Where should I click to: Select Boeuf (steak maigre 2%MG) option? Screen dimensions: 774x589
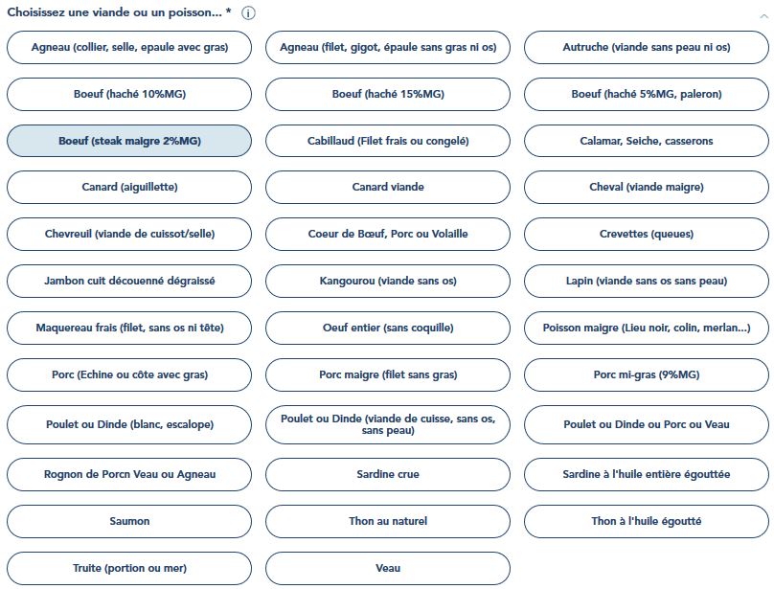pyautogui.click(x=129, y=141)
